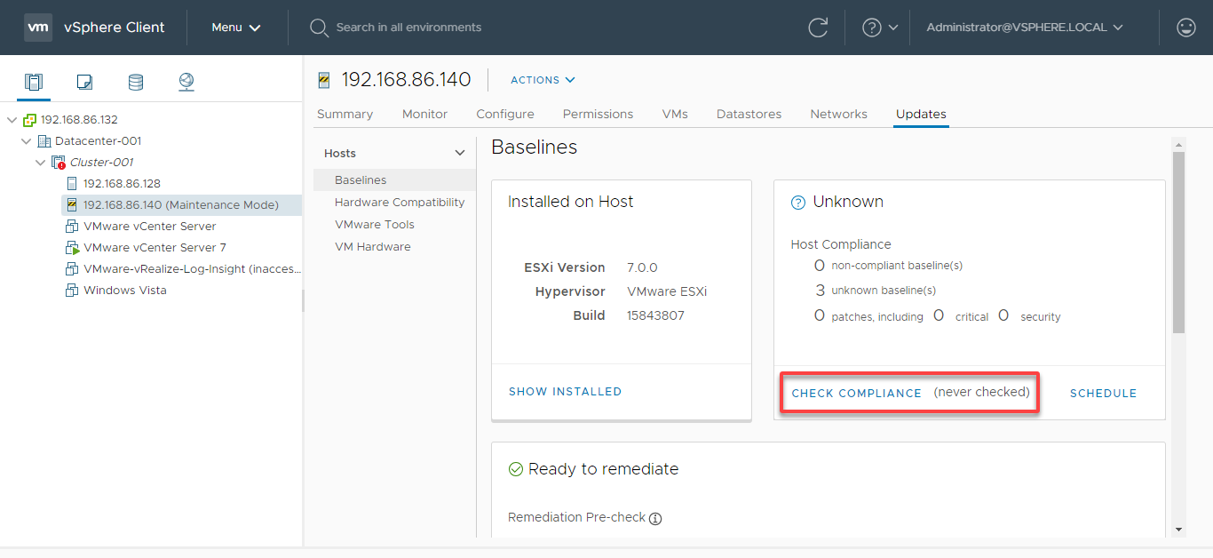Click the SHOW INSTALLED link
1213x558 pixels.
coord(565,392)
